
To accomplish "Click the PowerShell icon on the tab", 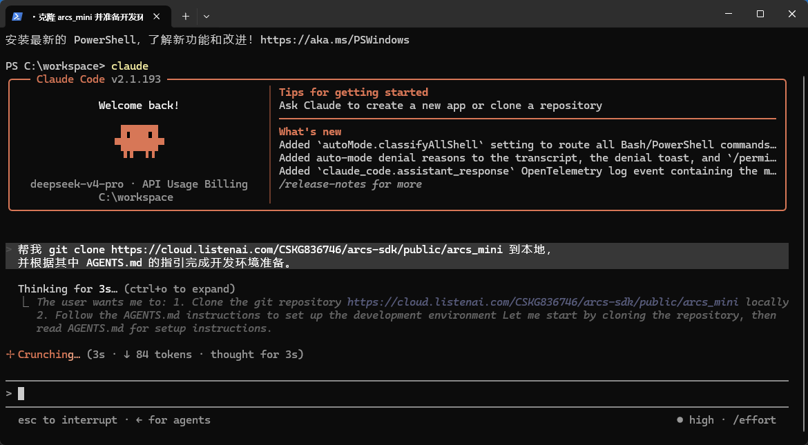I will pos(17,17).
